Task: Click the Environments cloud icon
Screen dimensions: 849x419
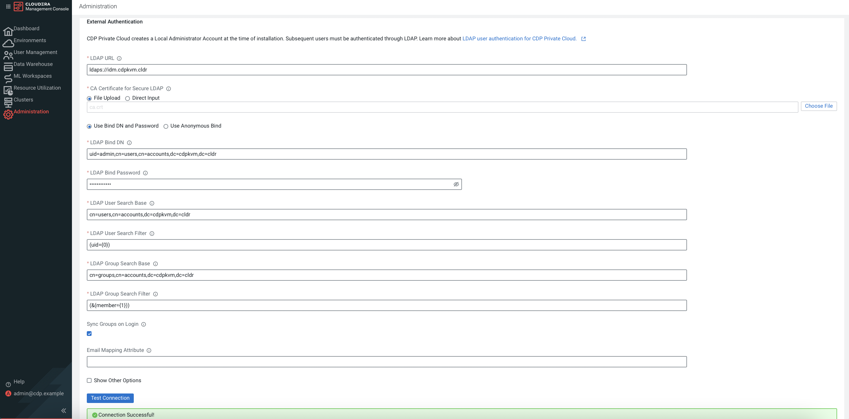Action: pos(8,42)
